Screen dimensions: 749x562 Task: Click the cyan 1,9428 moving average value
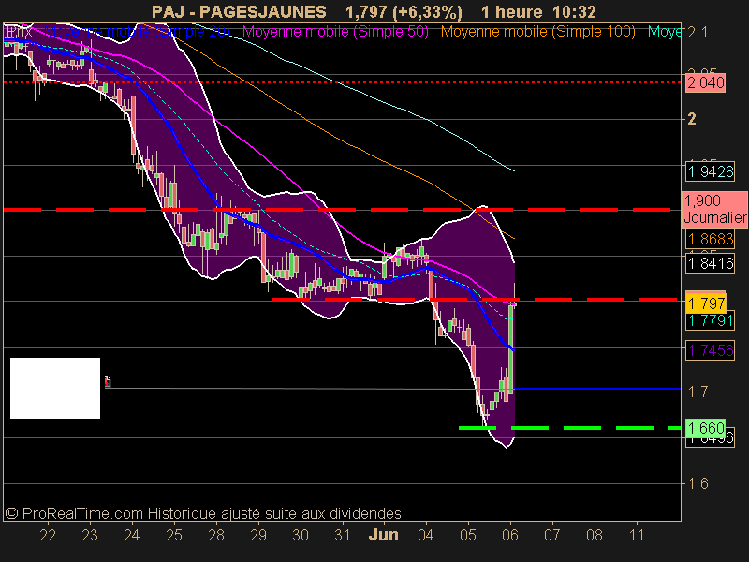pos(711,171)
